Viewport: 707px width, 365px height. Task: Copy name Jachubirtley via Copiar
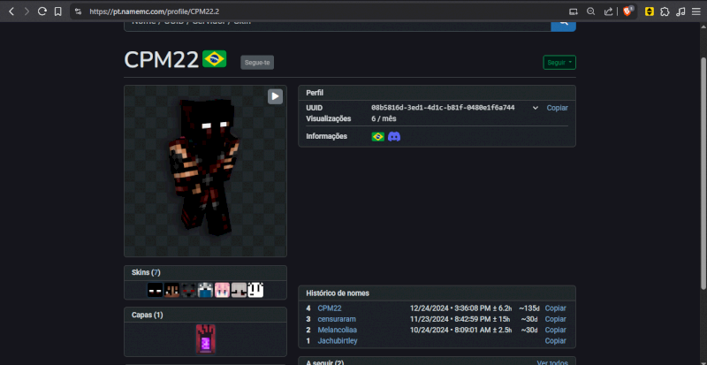click(556, 340)
